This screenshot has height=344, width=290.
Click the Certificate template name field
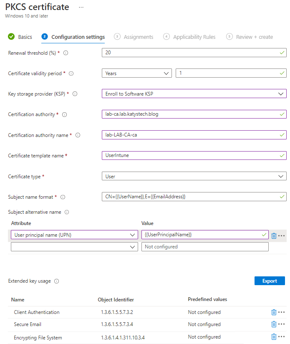tap(194, 156)
